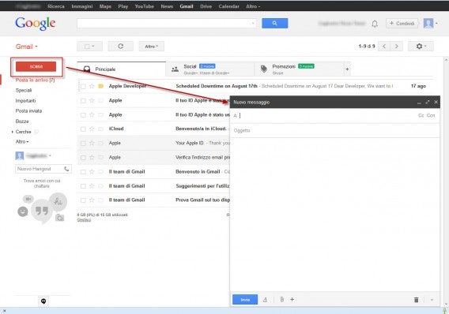449x314 pixels.
Task: Pop out the Nuovo messaggio window
Action: pyautogui.click(x=428, y=102)
